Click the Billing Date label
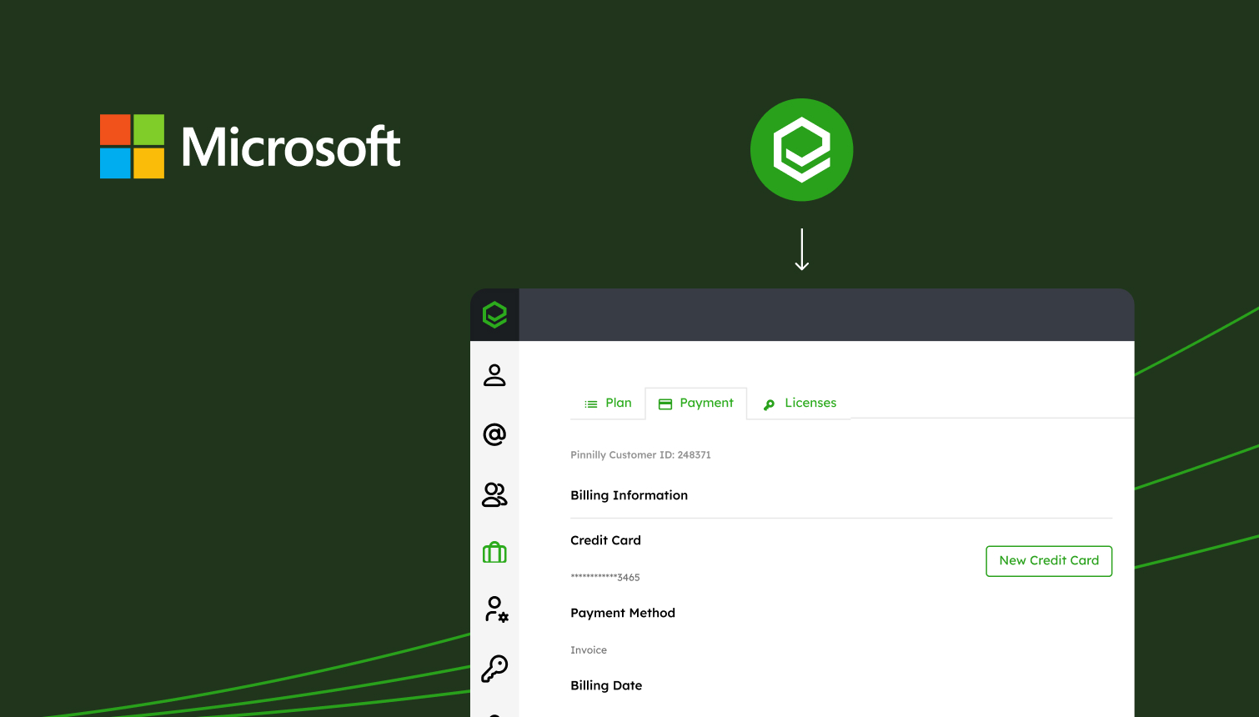Screen dimensions: 1259x717 [x=606, y=685]
